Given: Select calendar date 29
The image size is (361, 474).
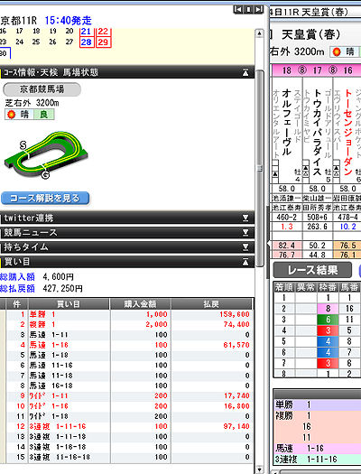Looking at the screenshot, I should (103, 42).
